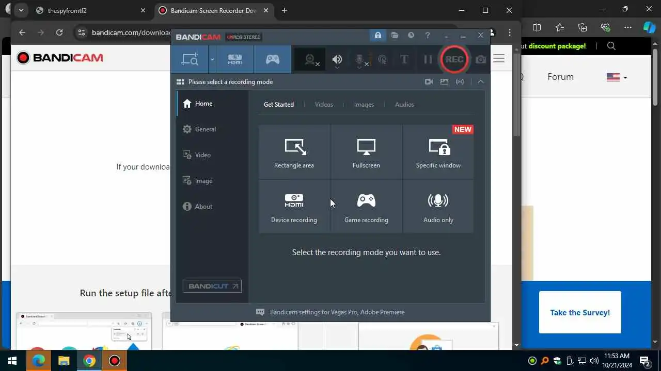Go back in Chrome browser

click(22, 32)
